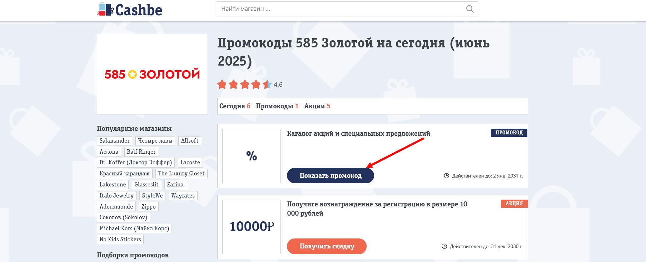
Task: Open the Wayrates store link
Action: tap(183, 196)
